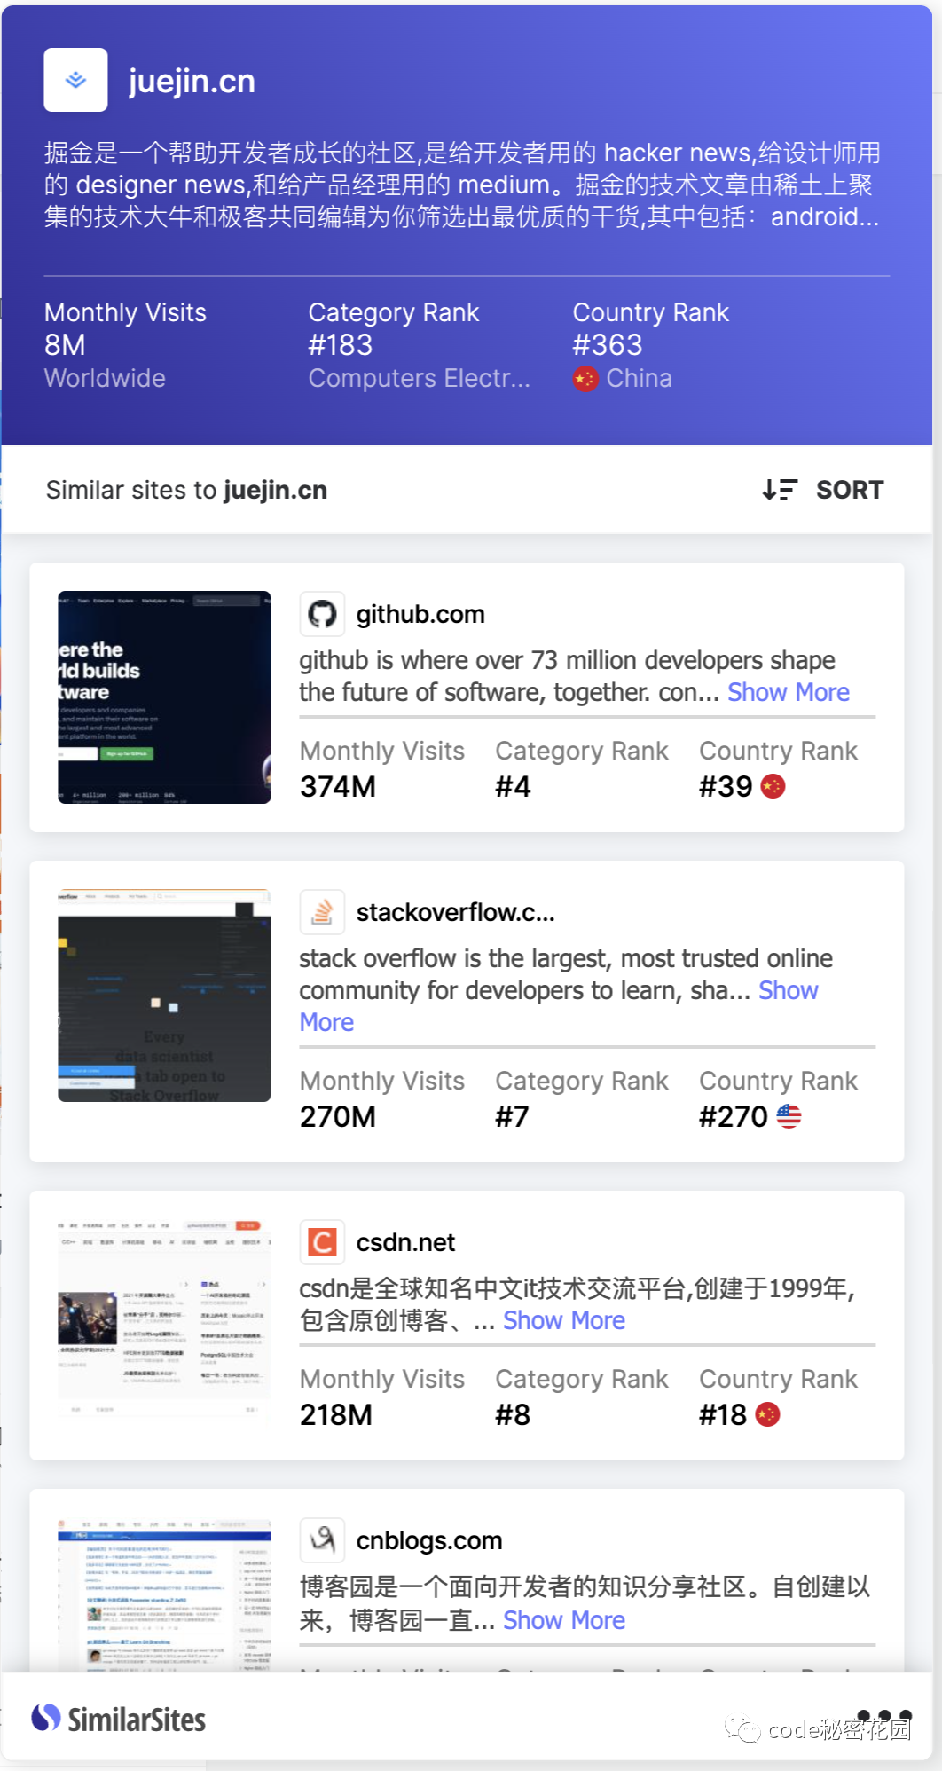Open the three-dots more menu in footer
This screenshot has height=1771, width=942.
(x=885, y=1716)
